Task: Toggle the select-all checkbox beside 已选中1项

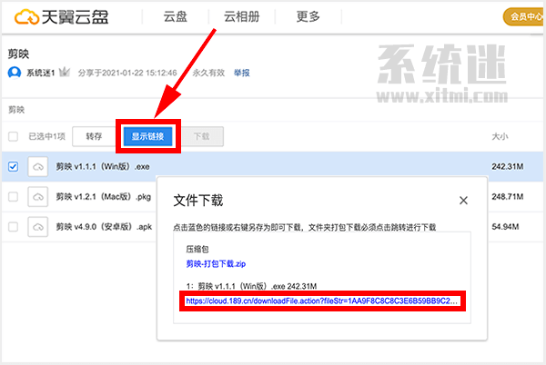Action: coord(14,136)
